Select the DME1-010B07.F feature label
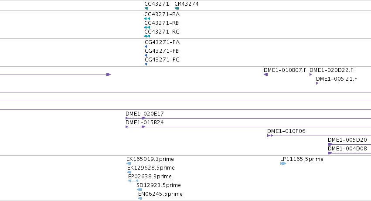 pos(285,70)
